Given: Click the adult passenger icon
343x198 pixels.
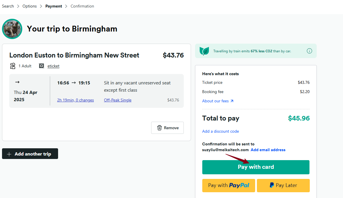Looking at the screenshot, I should tap(13, 66).
